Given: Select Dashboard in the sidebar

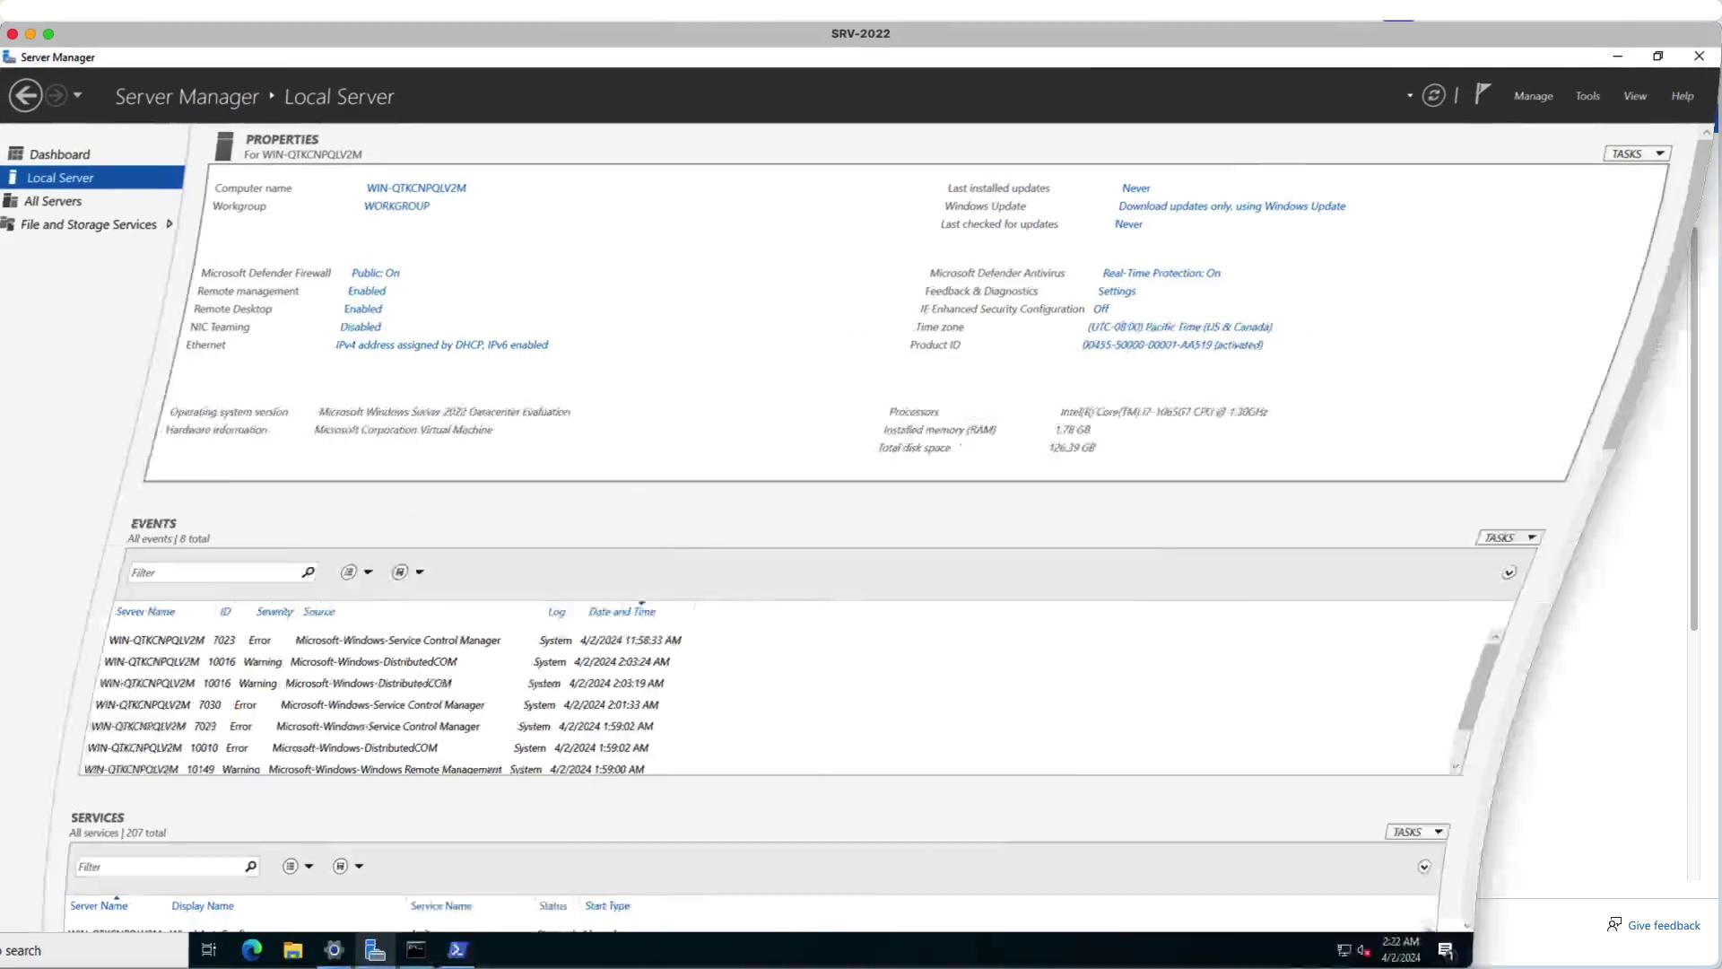Looking at the screenshot, I should coord(59,154).
